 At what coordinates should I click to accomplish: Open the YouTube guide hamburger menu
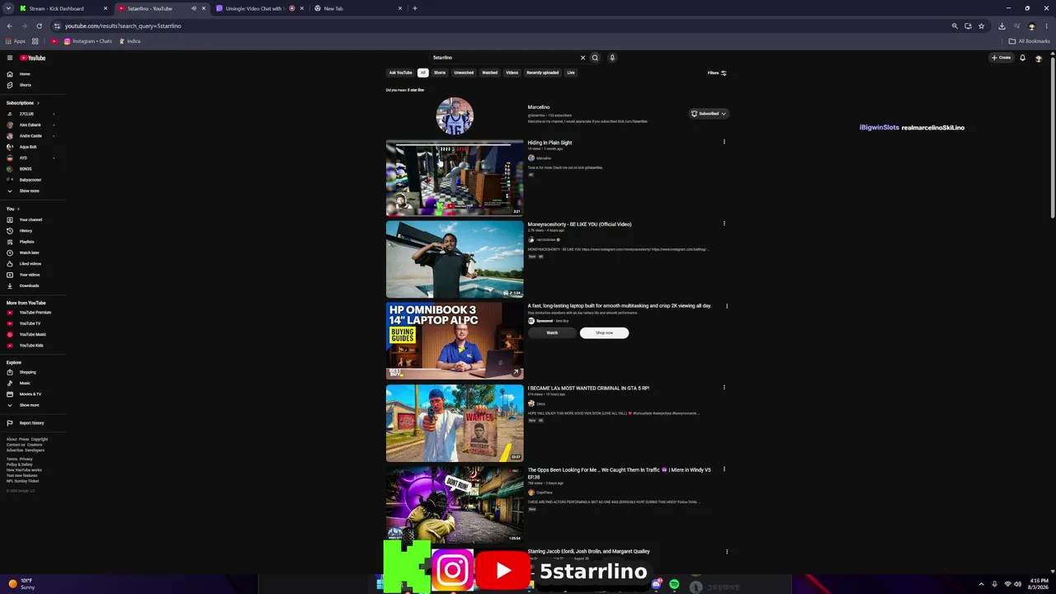click(x=10, y=58)
